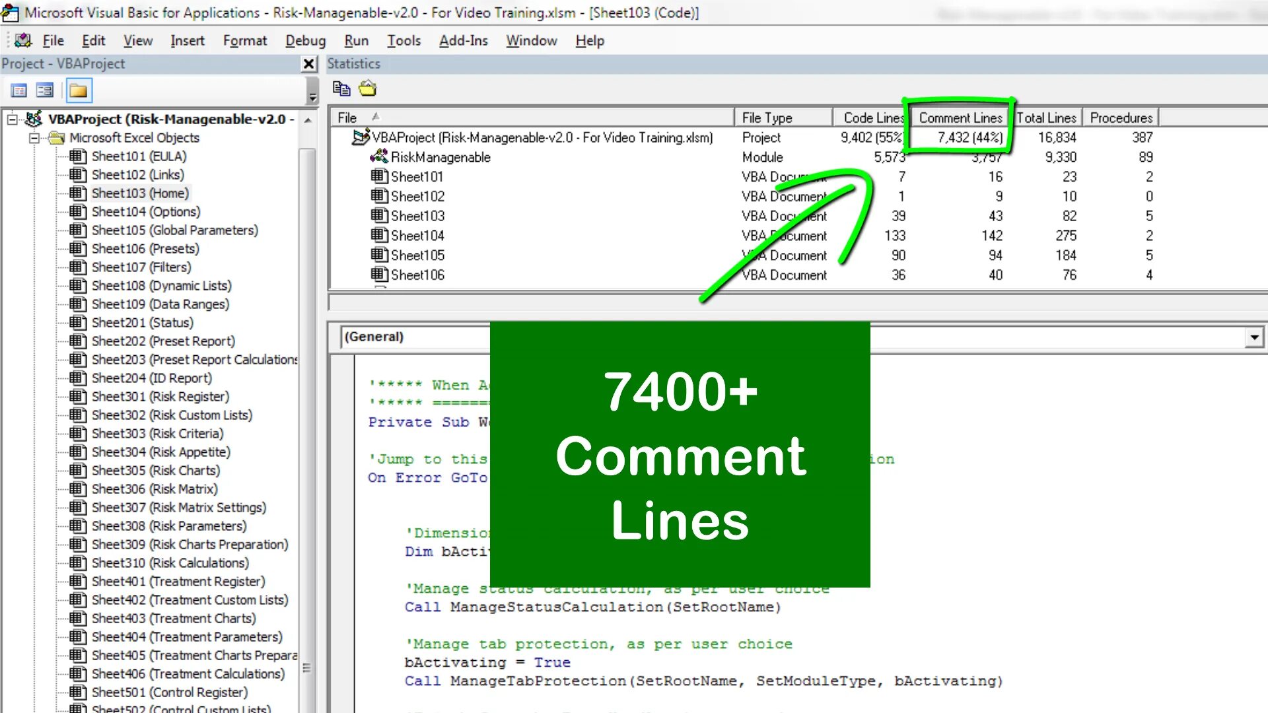The width and height of the screenshot is (1268, 713).
Task: Click View Code icon in Project panel
Action: tap(19, 90)
